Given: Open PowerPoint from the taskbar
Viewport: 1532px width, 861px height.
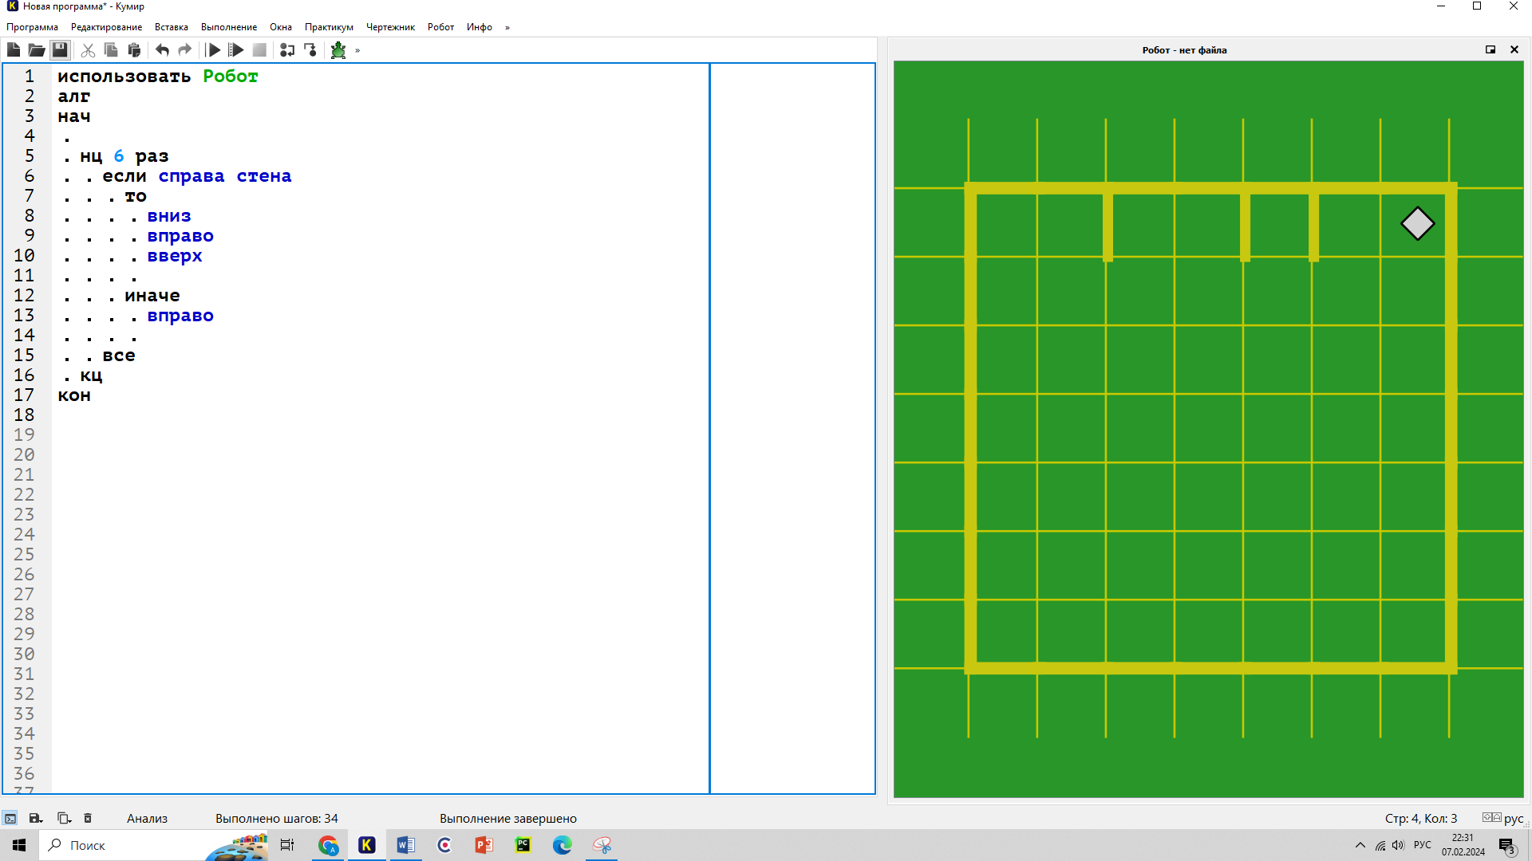Looking at the screenshot, I should click(x=484, y=845).
